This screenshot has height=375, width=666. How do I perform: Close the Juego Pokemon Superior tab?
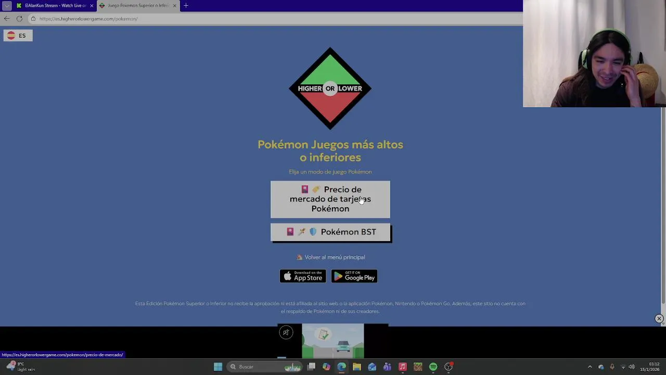pyautogui.click(x=174, y=6)
